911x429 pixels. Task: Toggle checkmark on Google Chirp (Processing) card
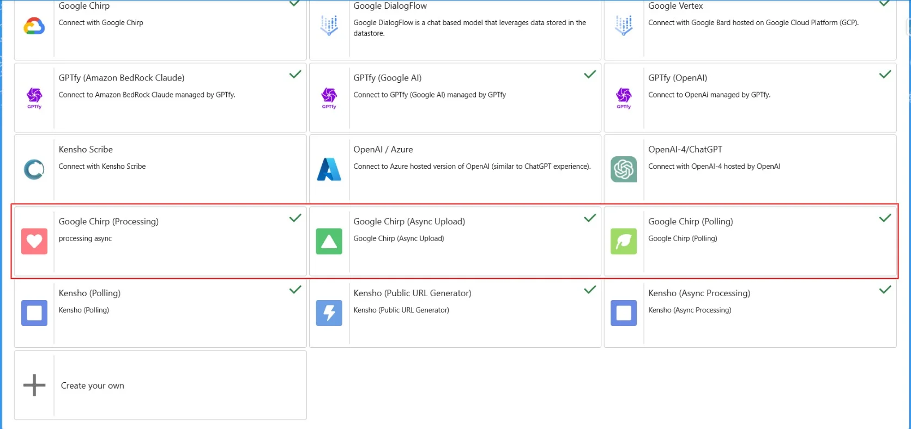point(295,218)
